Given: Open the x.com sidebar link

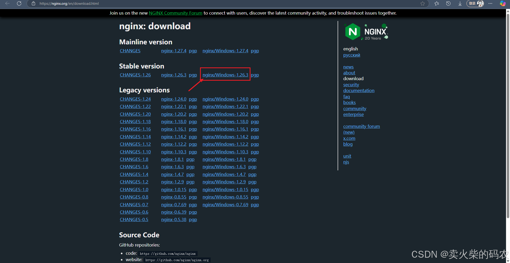Looking at the screenshot, I should 349,138.
